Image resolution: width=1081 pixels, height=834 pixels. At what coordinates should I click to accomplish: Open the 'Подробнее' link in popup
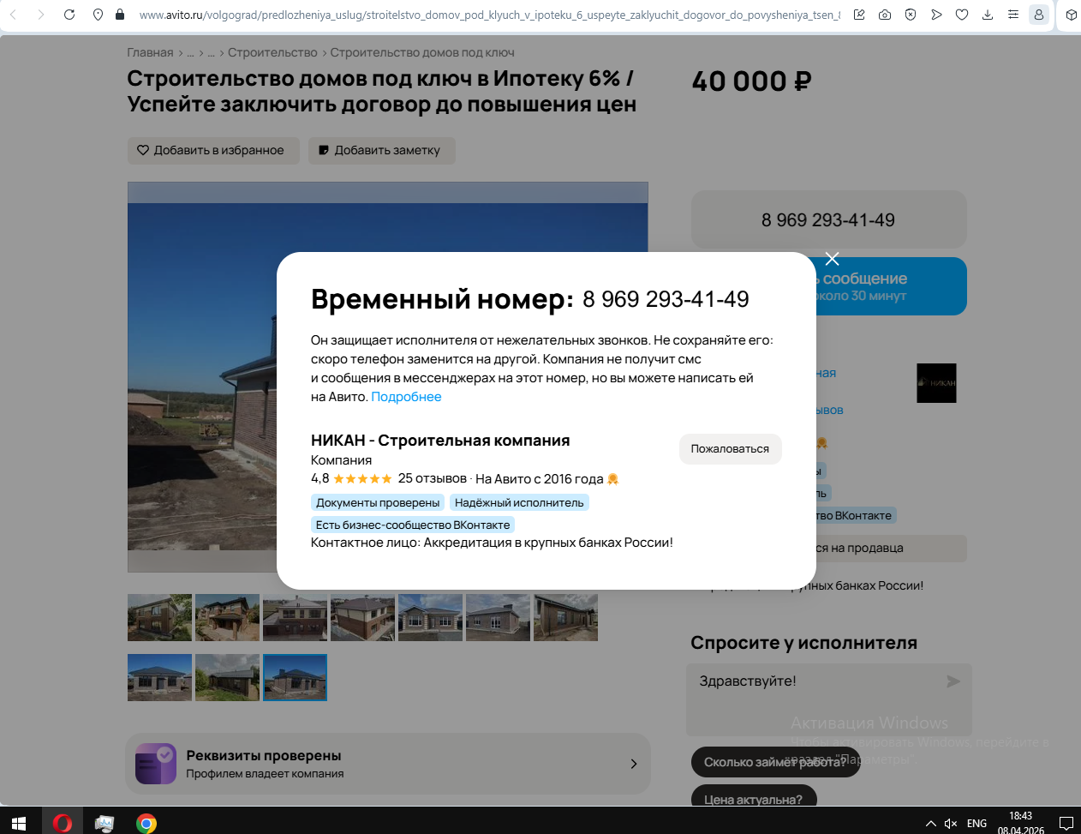(x=406, y=397)
